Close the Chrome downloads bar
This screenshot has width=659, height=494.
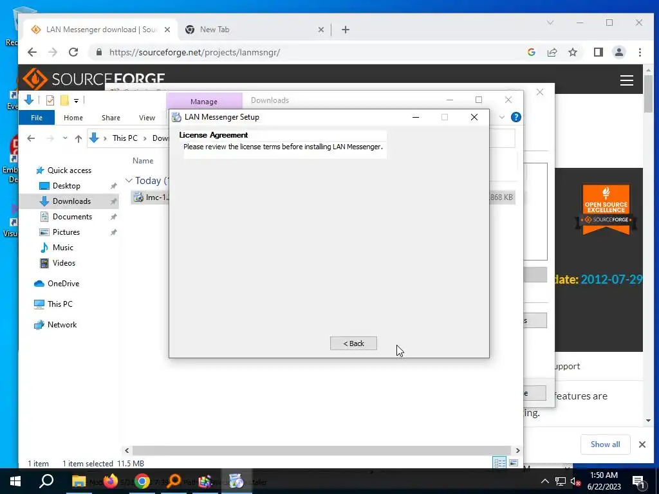coord(642,444)
